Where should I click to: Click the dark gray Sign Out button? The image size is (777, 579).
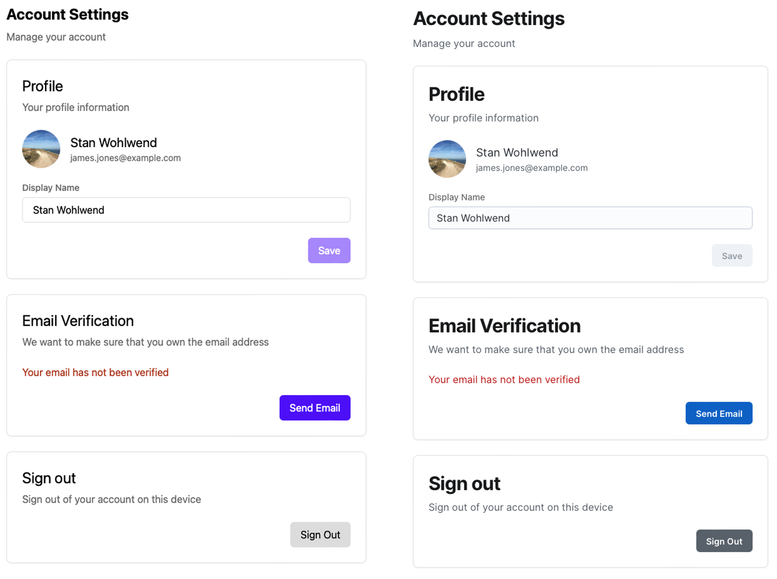point(724,541)
